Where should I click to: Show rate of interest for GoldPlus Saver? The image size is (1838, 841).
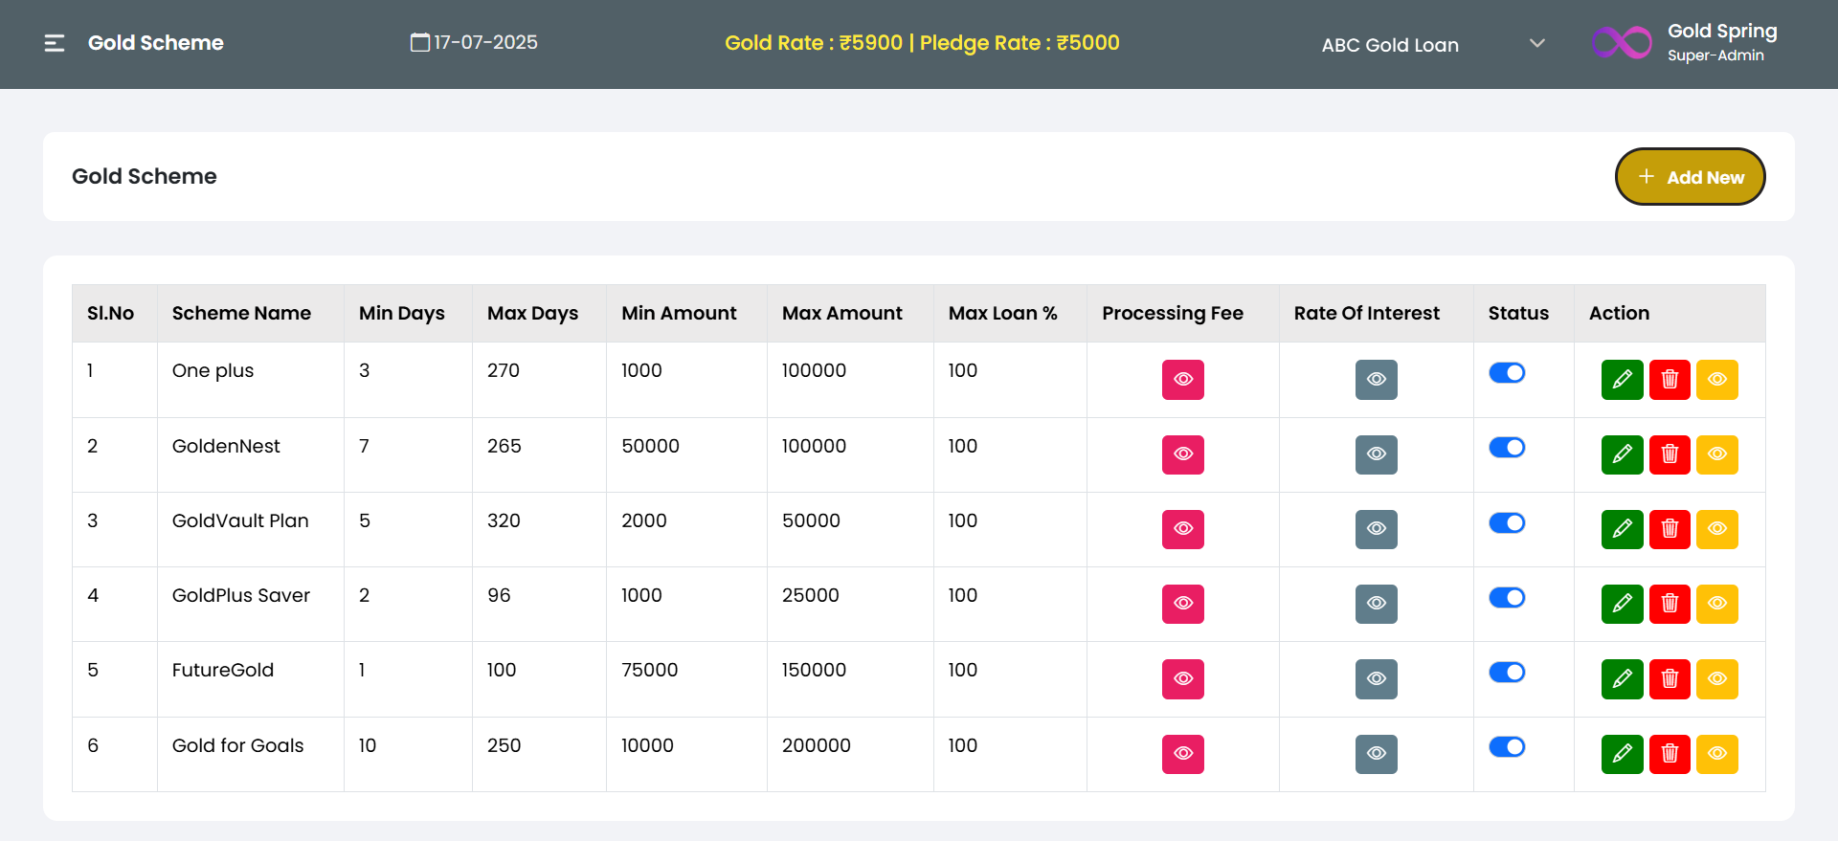[1377, 604]
